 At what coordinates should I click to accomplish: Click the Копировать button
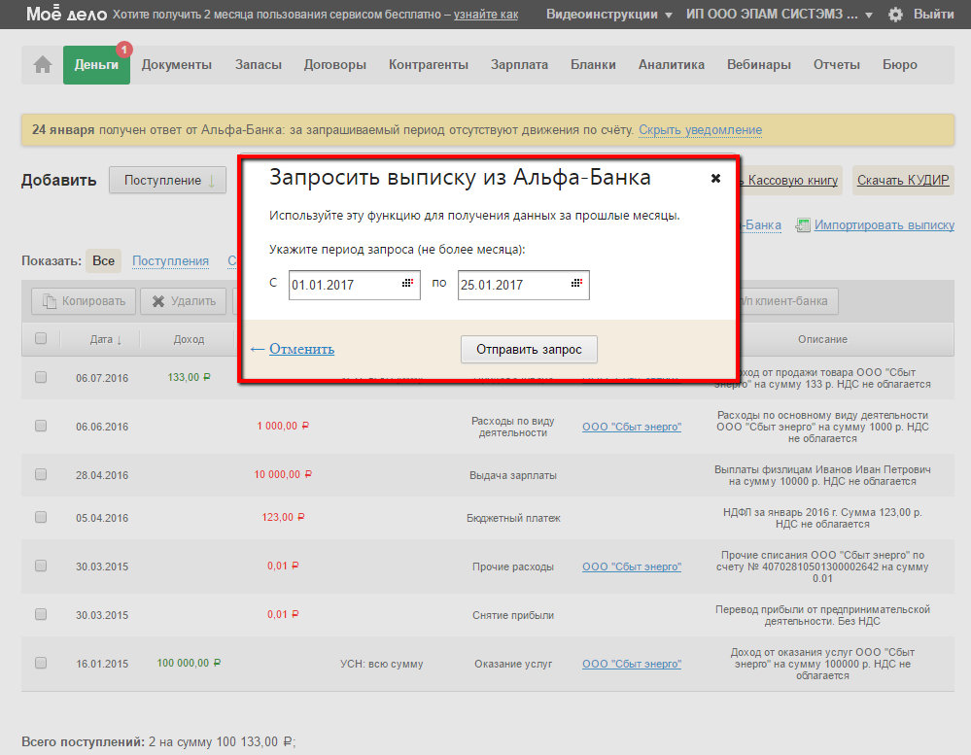tap(83, 301)
